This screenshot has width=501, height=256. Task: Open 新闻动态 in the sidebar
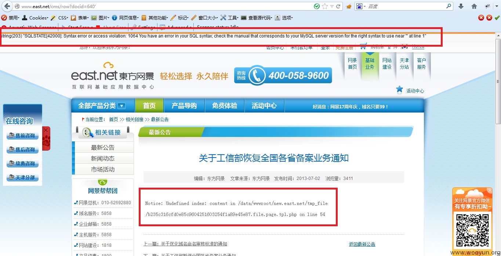pos(103,158)
